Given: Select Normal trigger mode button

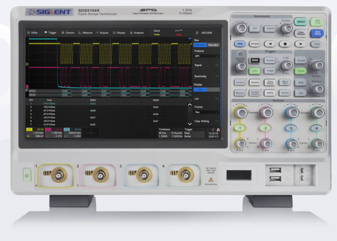Looking at the screenshot, I should tap(270, 60).
